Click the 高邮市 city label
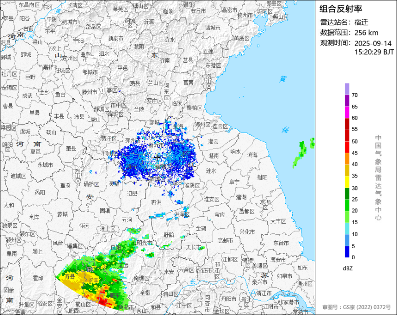397x315 pixels. point(225,241)
